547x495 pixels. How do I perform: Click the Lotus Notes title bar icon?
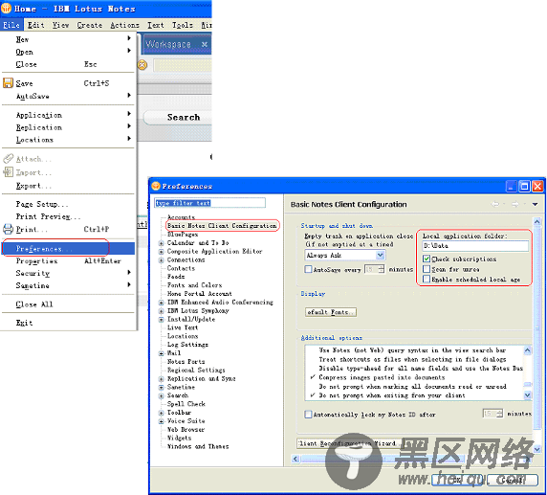(x=6, y=8)
